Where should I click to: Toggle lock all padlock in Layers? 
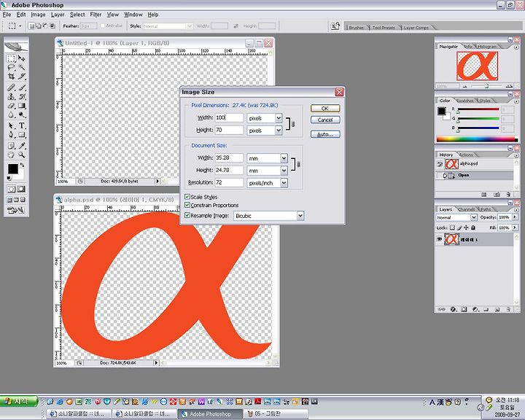tap(473, 227)
